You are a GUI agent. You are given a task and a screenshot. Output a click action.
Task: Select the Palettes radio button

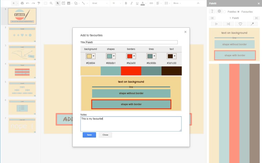pos(224,11)
